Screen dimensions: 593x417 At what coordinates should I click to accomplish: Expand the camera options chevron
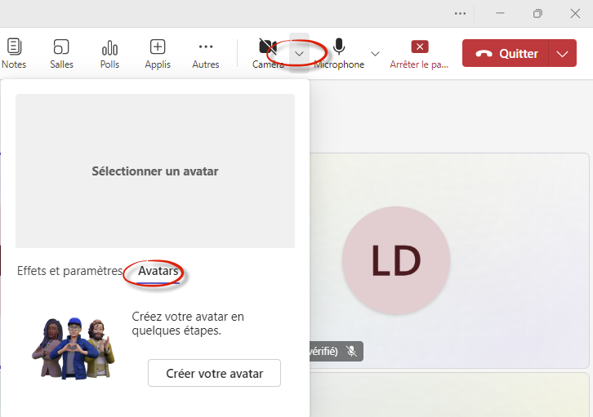[300, 54]
